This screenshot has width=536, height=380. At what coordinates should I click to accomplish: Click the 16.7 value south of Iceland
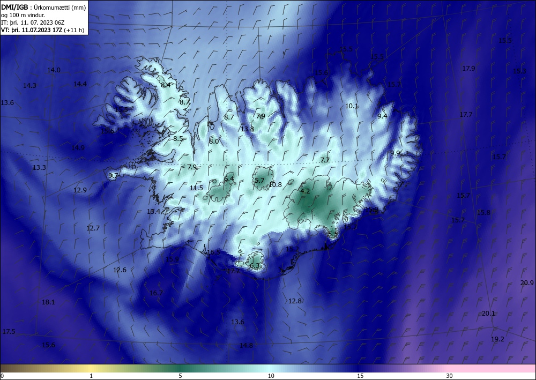tap(156, 293)
